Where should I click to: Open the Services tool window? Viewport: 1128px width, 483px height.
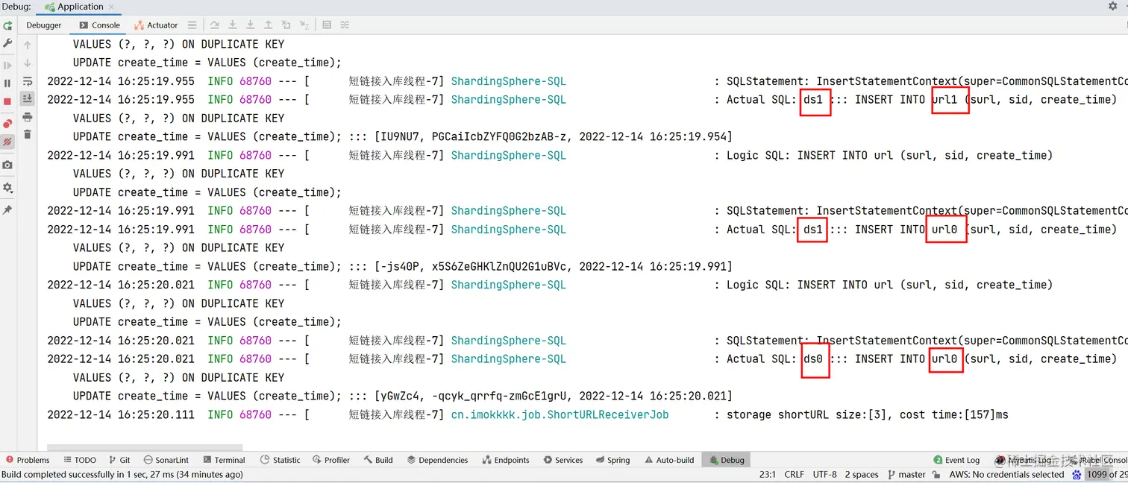[563, 460]
